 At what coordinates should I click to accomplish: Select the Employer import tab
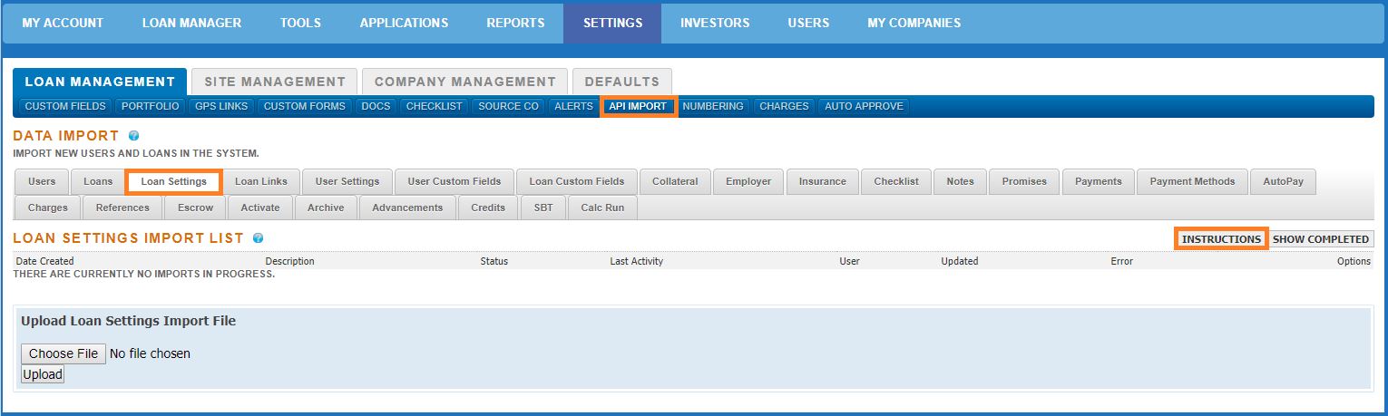point(748,181)
